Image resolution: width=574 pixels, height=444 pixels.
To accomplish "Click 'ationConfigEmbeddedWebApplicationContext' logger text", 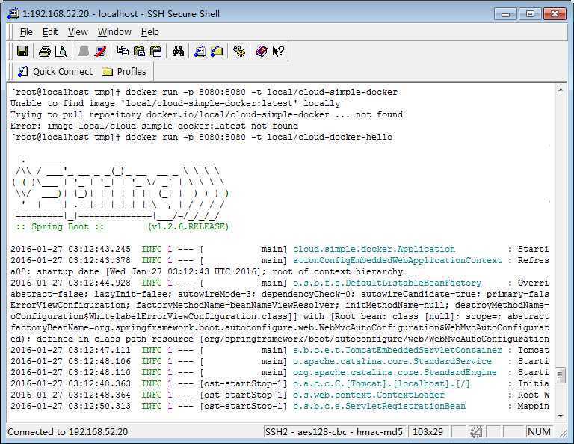I will (397, 261).
